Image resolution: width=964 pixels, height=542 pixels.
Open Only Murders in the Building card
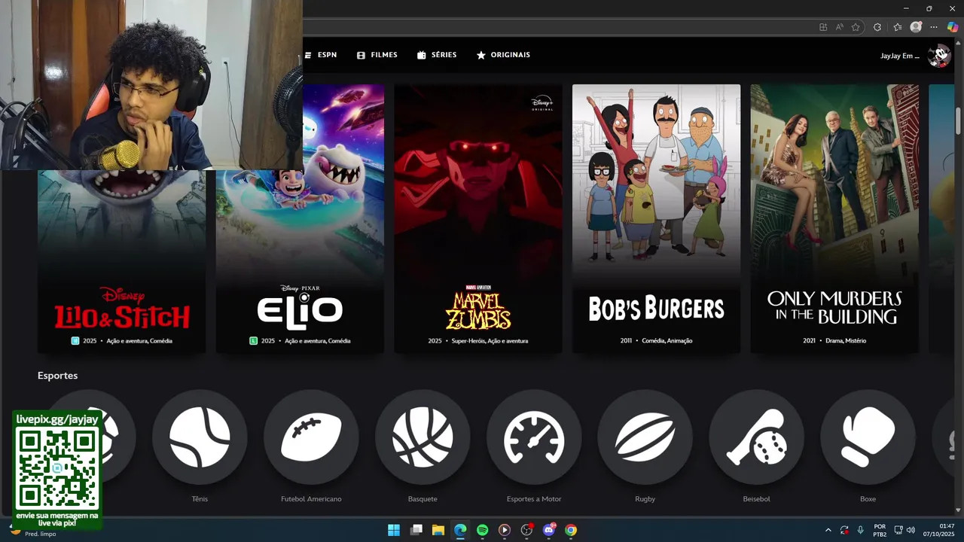pyautogui.click(x=834, y=218)
